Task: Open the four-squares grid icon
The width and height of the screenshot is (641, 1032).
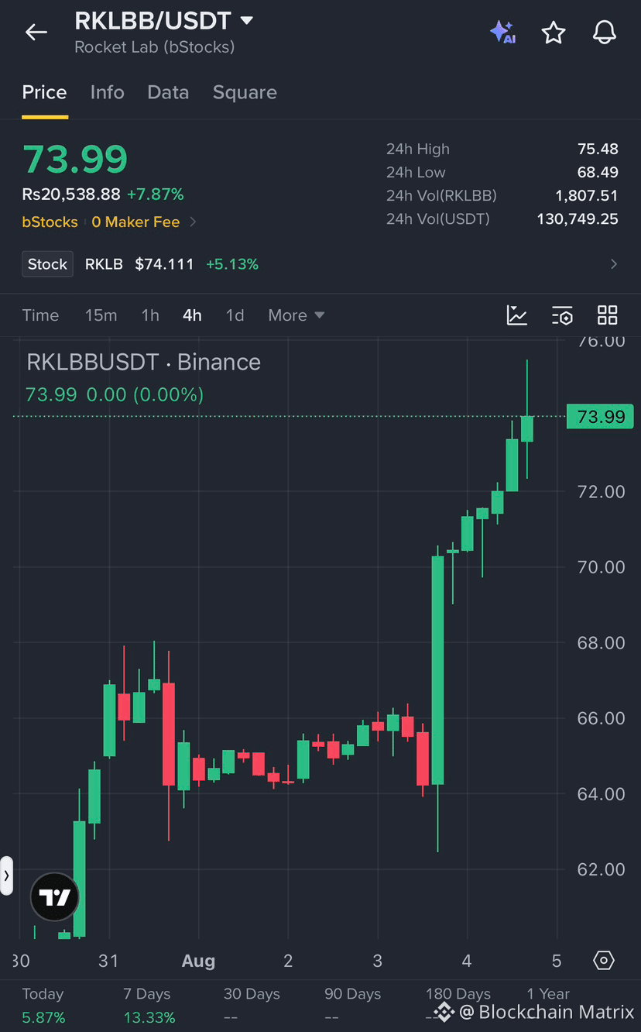Action: [608, 315]
